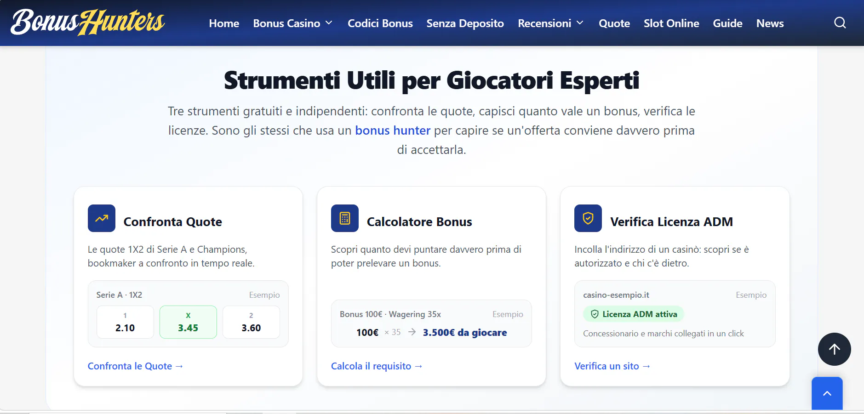Viewport: 864px width, 414px height.
Task: Follow the Confronta le Quote link
Action: click(x=136, y=366)
